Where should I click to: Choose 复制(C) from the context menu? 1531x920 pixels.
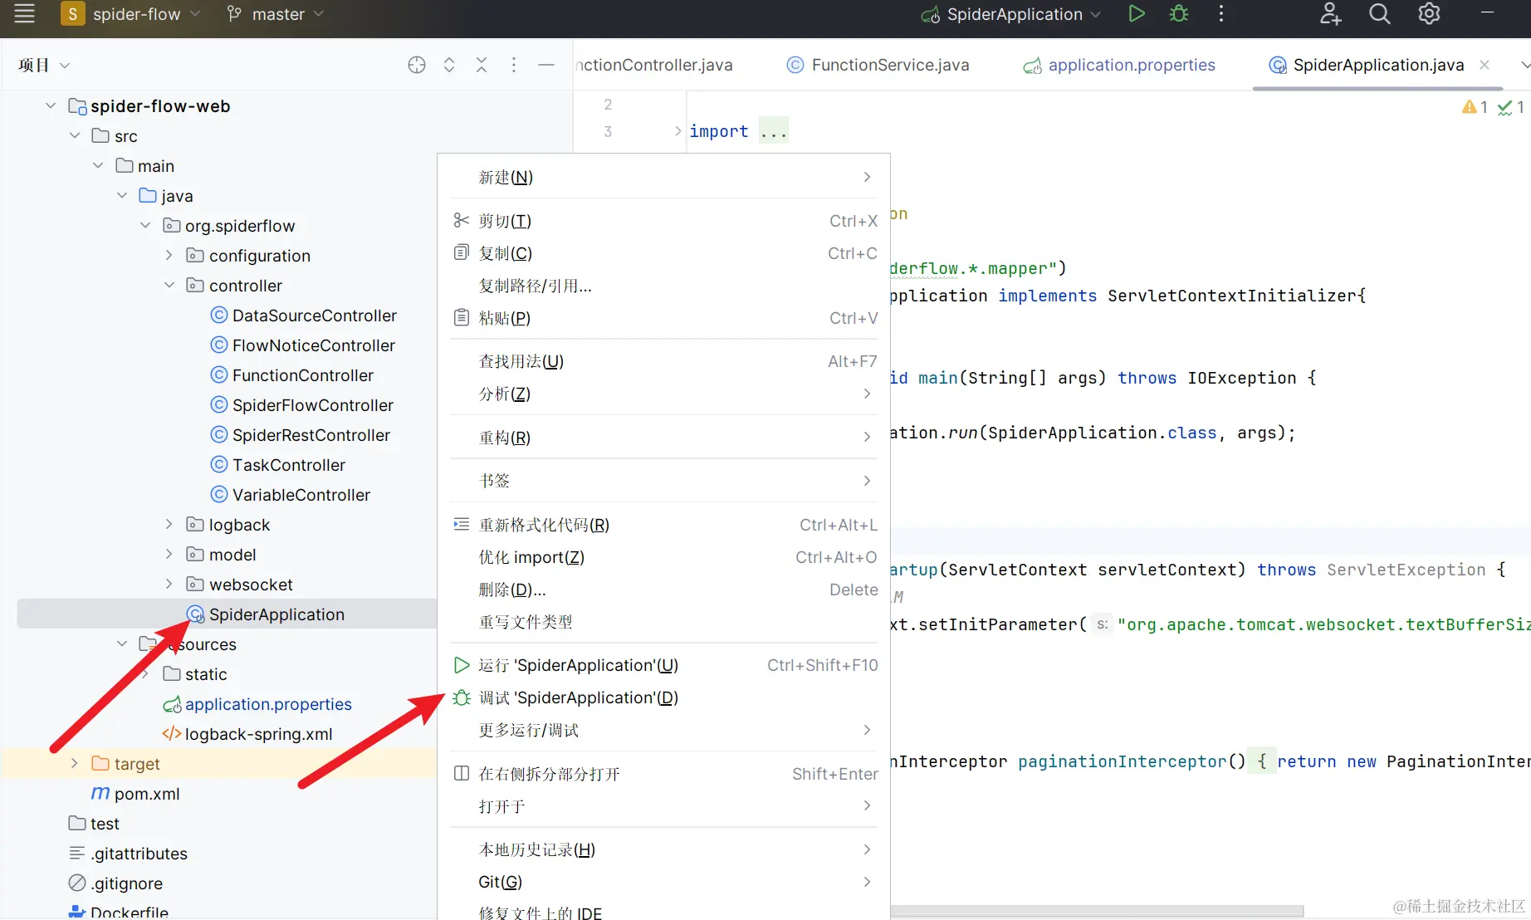663,253
